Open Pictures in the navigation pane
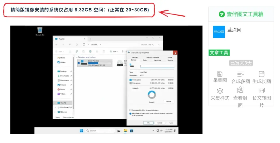This screenshot has height=143, width=280. [62, 85]
